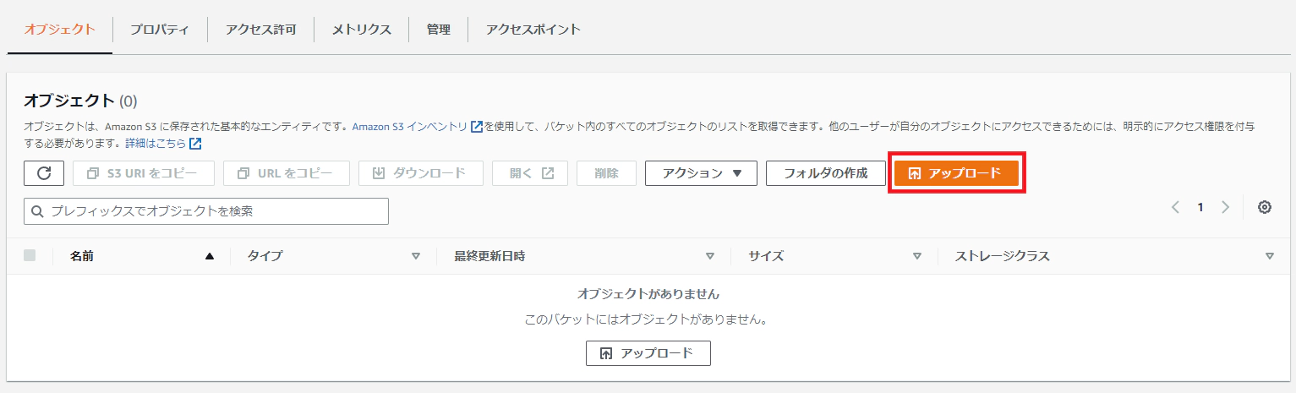Go to previous page with left chevron
This screenshot has width=1296, height=393.
coord(1175,207)
